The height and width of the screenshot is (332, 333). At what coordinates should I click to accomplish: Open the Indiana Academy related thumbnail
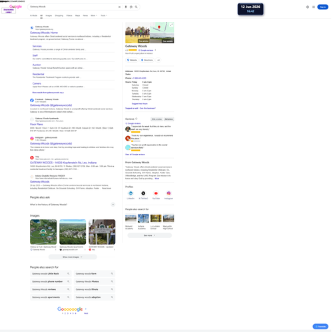click(x=143, y=219)
